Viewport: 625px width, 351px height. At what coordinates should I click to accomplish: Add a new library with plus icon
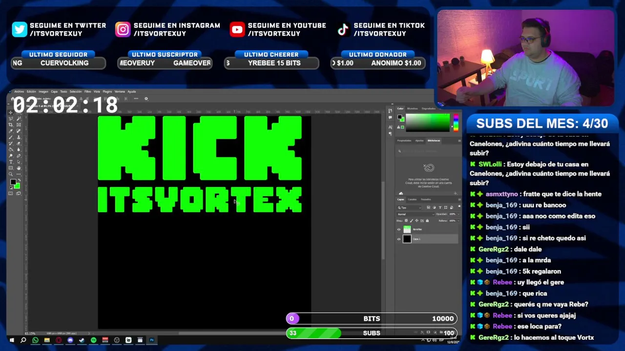click(456, 193)
